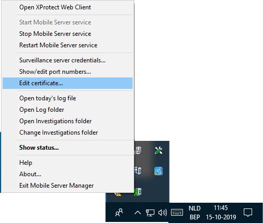
Task: Exit Mobile Server Manager
Action: tap(68, 186)
